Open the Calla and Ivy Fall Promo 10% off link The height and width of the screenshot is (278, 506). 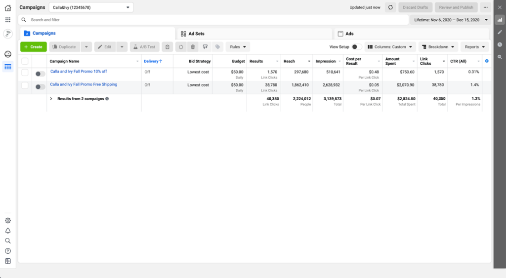(79, 72)
